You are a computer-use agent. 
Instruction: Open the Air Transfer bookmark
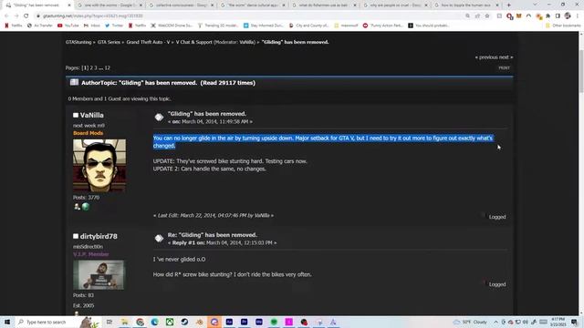click(40, 26)
